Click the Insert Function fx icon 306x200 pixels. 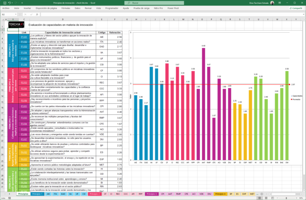click(38, 14)
